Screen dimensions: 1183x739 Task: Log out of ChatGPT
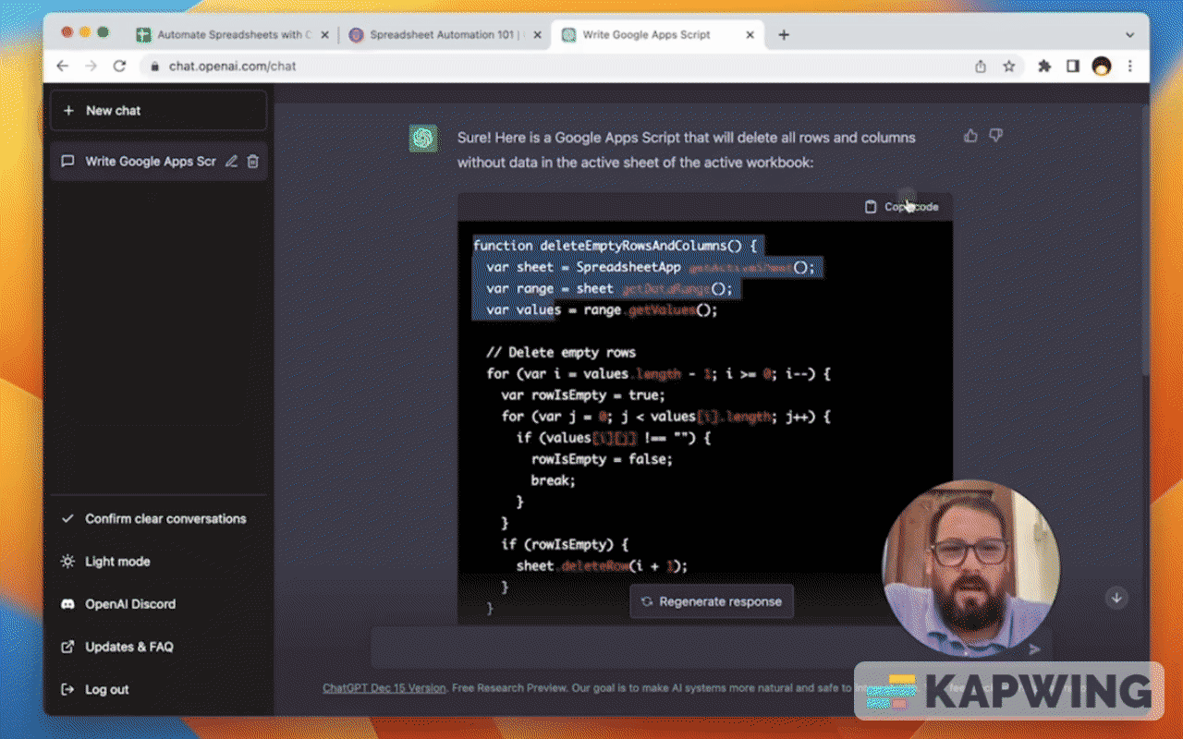(x=159, y=689)
